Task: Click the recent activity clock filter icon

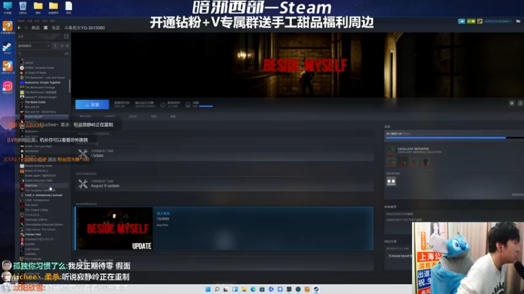Action: pos(62,46)
